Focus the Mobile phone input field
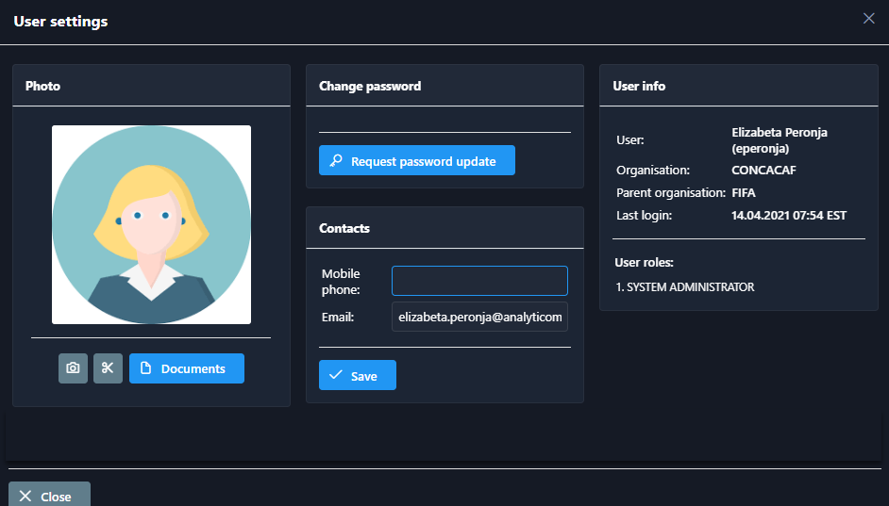 (479, 281)
